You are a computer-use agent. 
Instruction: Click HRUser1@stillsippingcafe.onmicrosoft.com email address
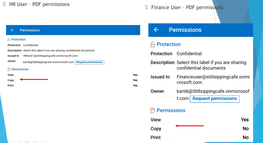50,56
